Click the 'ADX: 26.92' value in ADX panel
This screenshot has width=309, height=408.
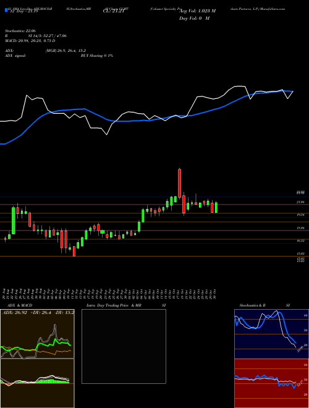pyautogui.click(x=15, y=312)
